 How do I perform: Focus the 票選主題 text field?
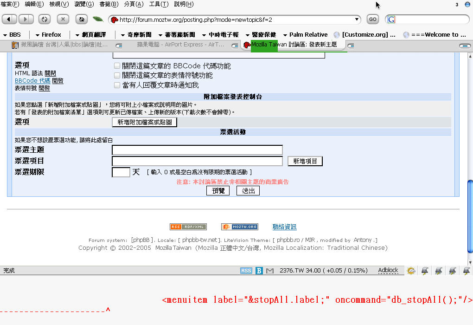197,150
